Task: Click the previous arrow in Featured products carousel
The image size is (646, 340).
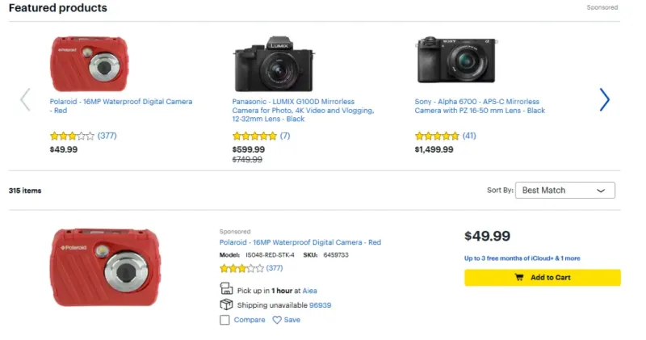Action: (x=25, y=99)
